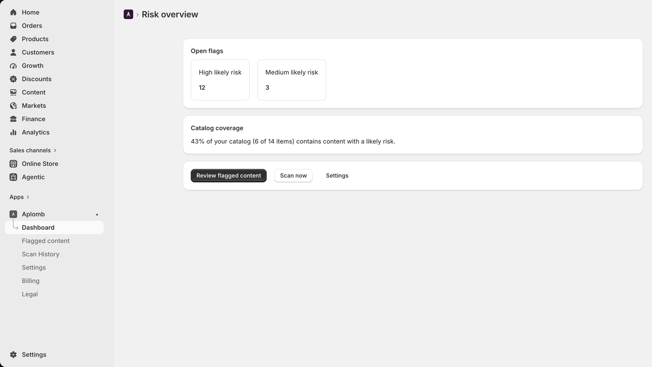Click the Products tag icon
Screen dimensions: 652x367
[13, 39]
